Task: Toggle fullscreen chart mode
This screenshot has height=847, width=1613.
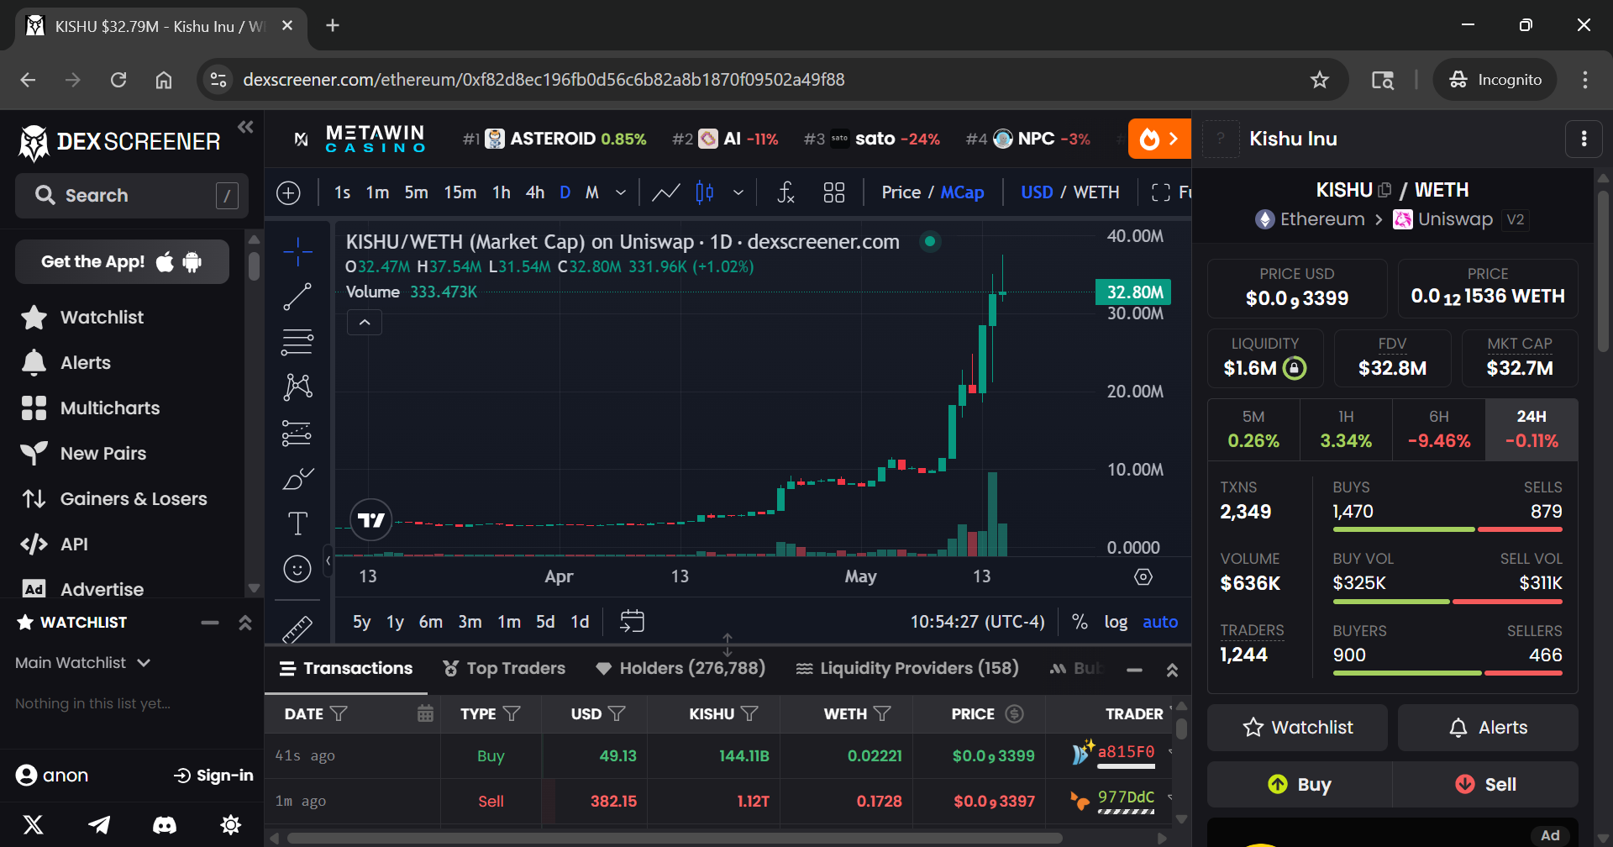Action: 1161,192
